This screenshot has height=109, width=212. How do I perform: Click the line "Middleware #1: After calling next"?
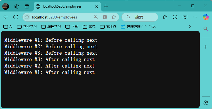coord(49,72)
